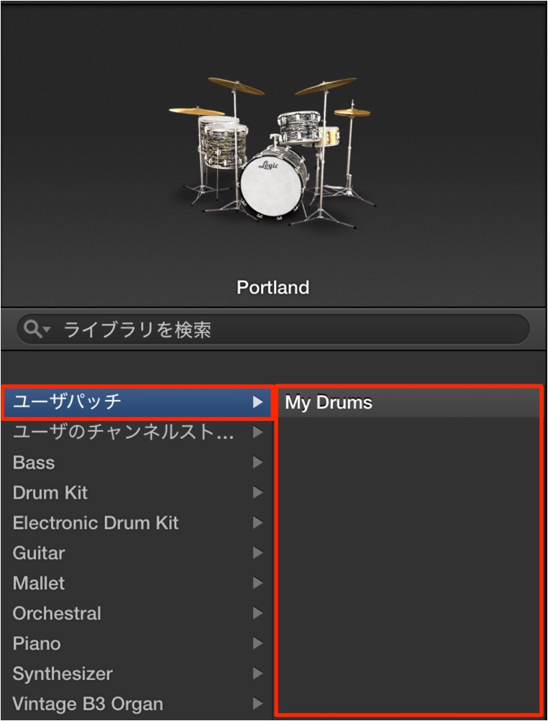Expand the Bass category arrow
Screen dimensions: 548x721
point(258,463)
